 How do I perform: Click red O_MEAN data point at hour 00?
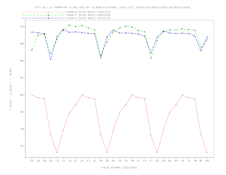coord(32,95)
